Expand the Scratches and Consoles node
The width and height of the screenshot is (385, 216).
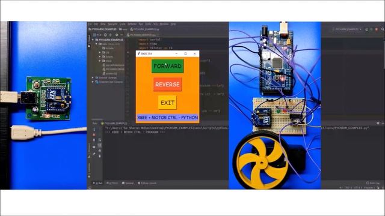tap(93, 82)
